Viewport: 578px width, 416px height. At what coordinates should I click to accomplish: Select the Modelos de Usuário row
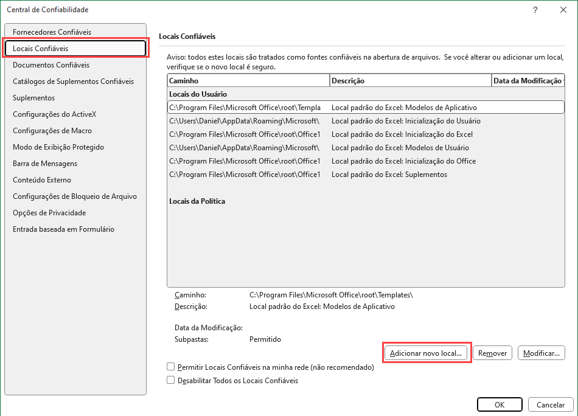coord(366,148)
